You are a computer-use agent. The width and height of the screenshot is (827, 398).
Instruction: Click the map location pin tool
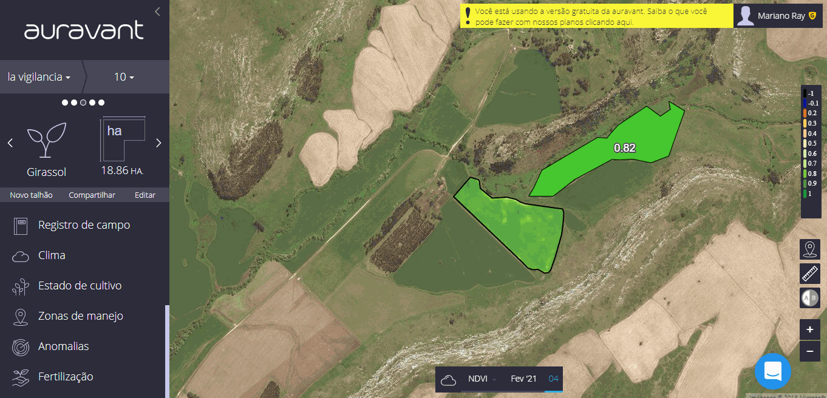[809, 249]
